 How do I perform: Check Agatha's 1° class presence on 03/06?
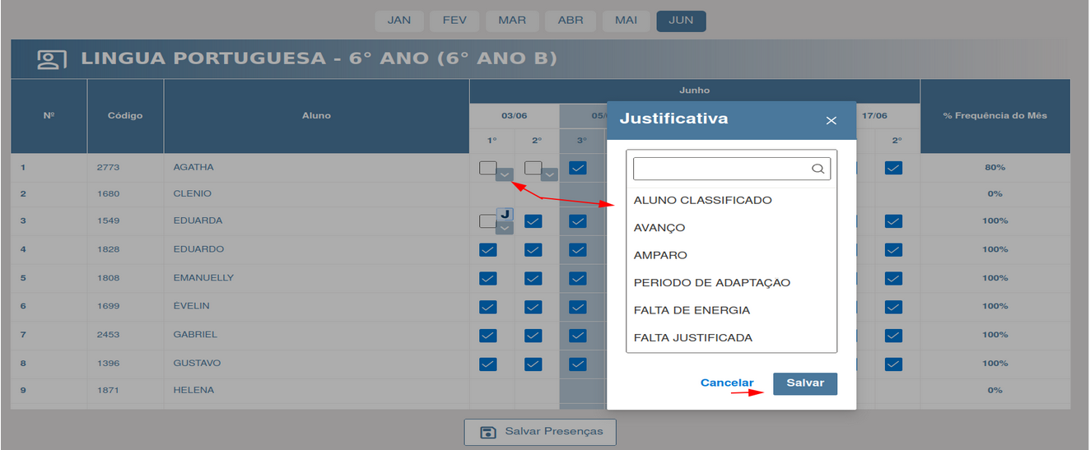[487, 168]
